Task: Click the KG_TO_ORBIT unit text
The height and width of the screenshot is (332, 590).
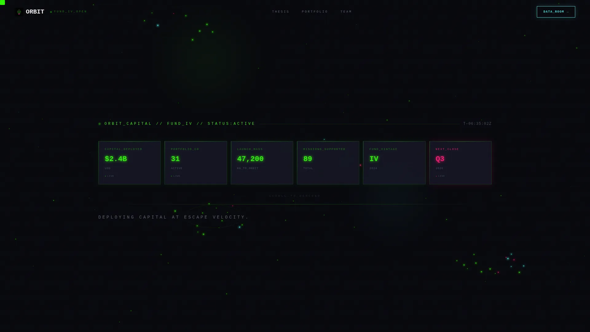Action: click(x=248, y=168)
